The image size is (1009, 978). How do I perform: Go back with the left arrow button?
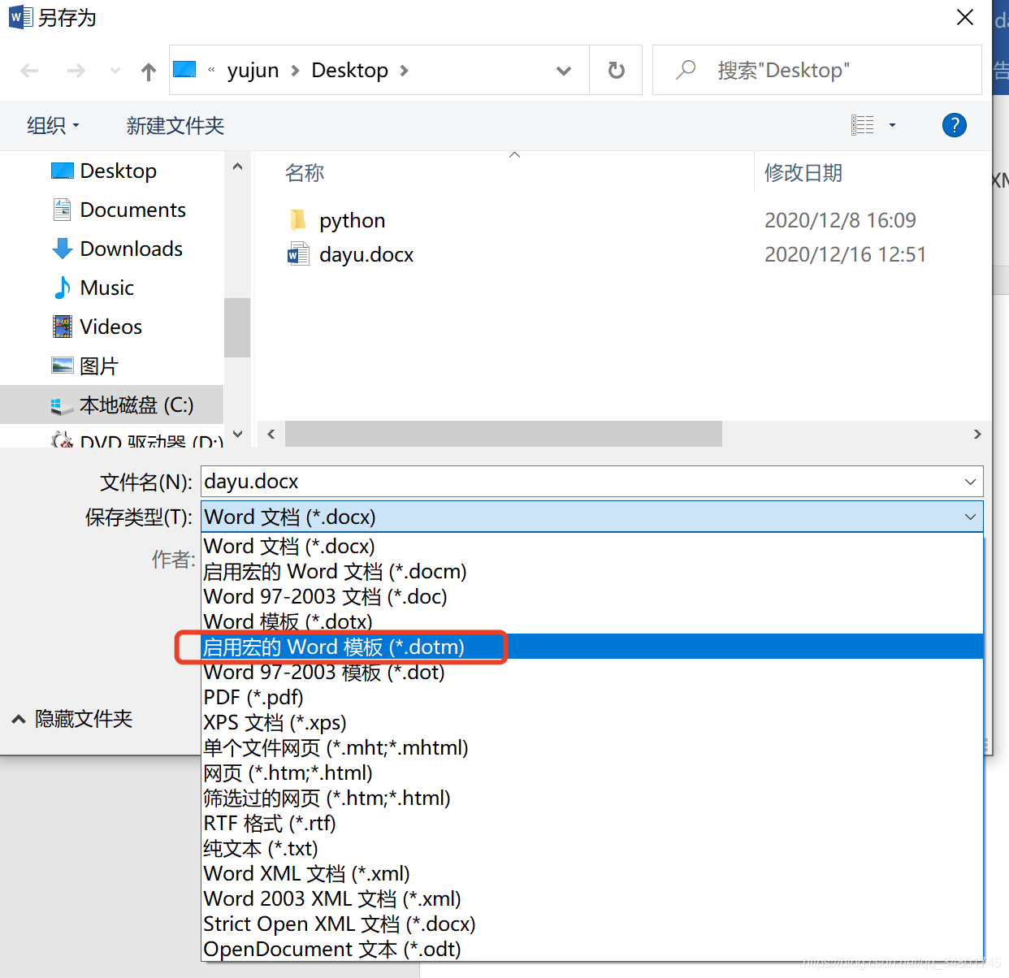(29, 71)
